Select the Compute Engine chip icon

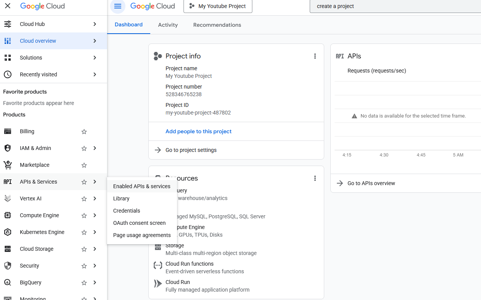[8, 215]
